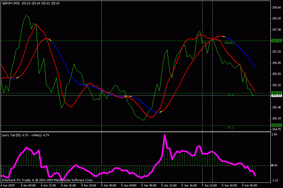Click the 156.15 price axis label
Screen dimensions: 283x188
pos(277,85)
